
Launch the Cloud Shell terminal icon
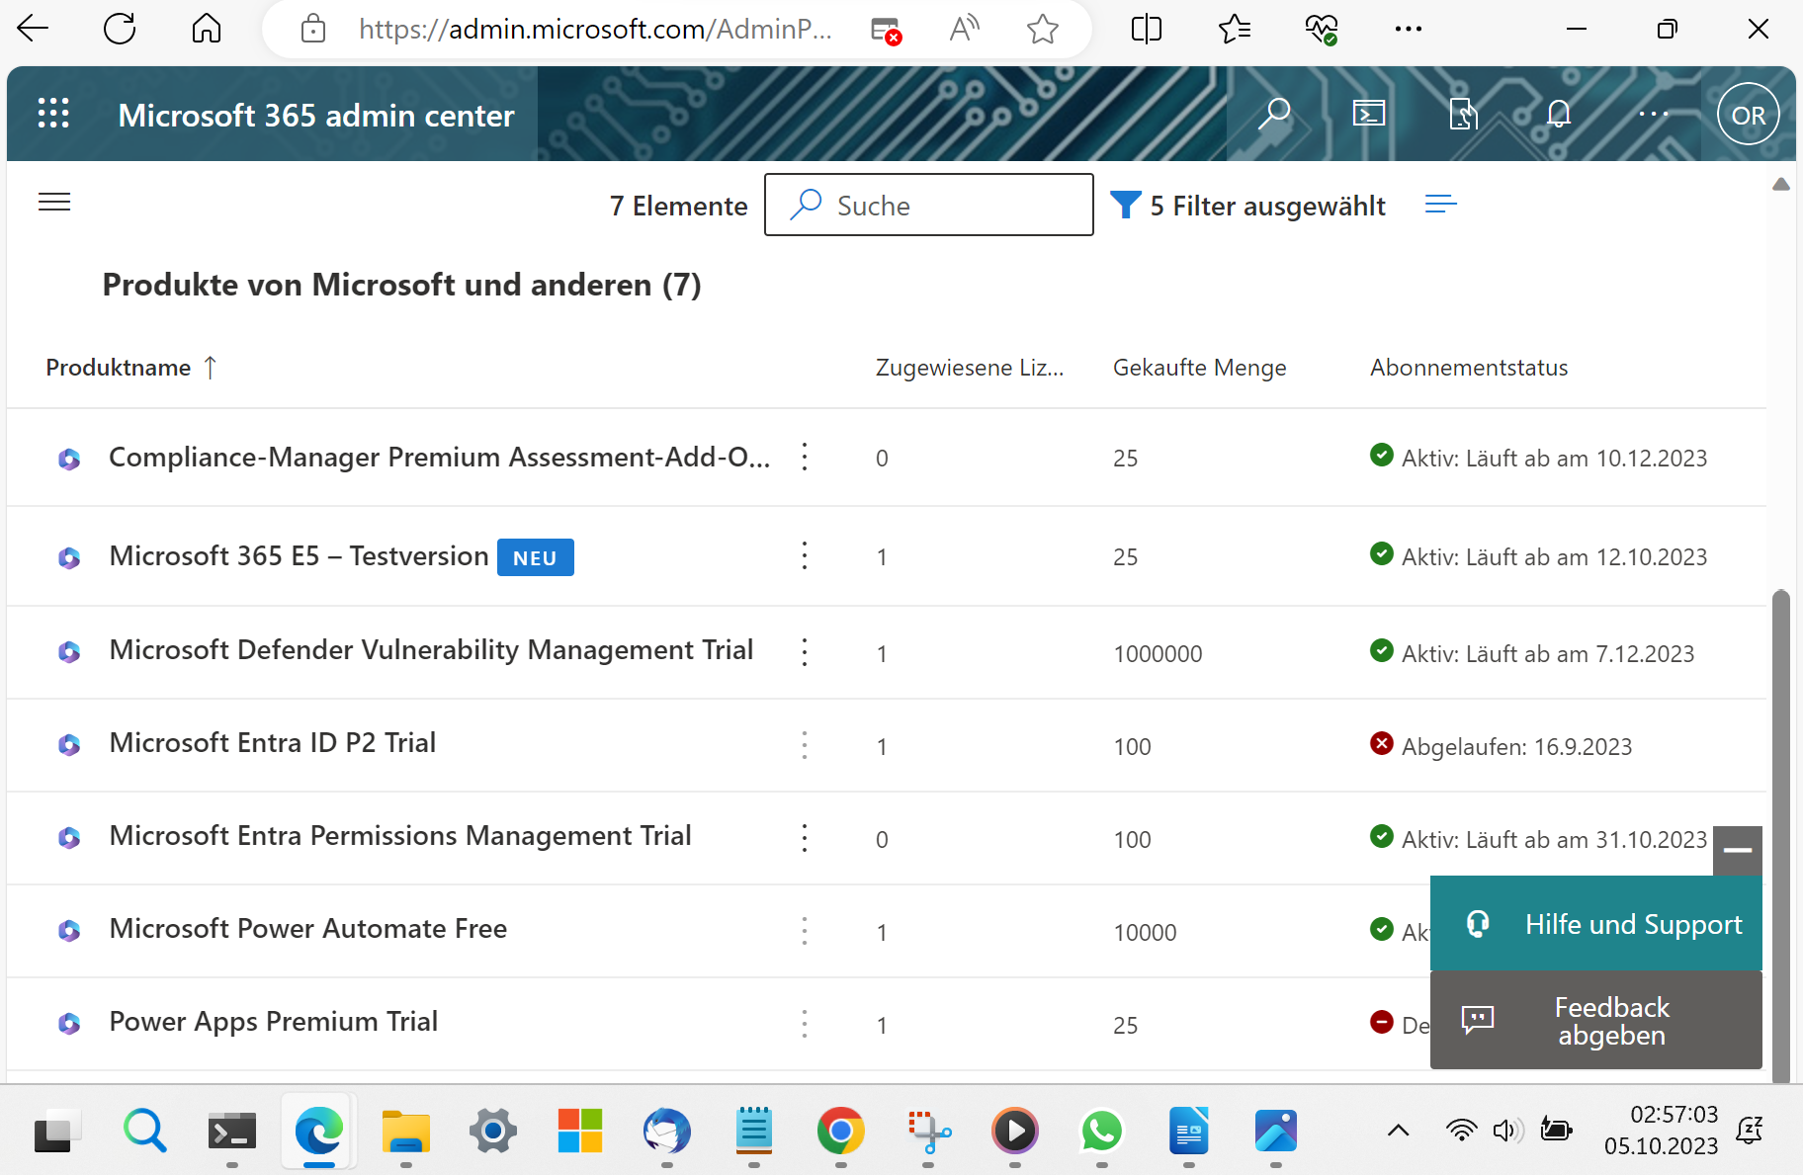[x=1369, y=114]
